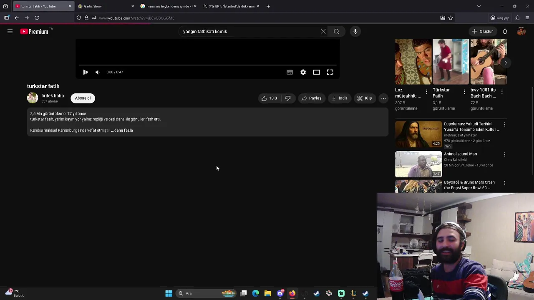Download the video with İndir
This screenshot has width=534, height=300.
(340, 98)
